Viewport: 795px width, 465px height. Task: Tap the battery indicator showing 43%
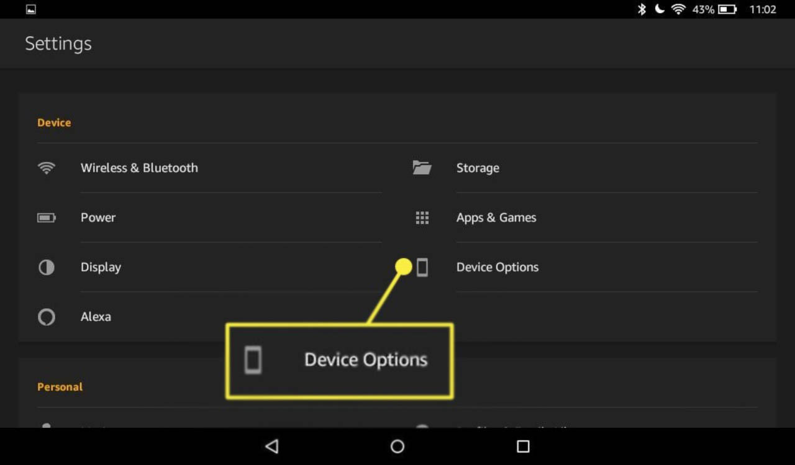pos(727,9)
